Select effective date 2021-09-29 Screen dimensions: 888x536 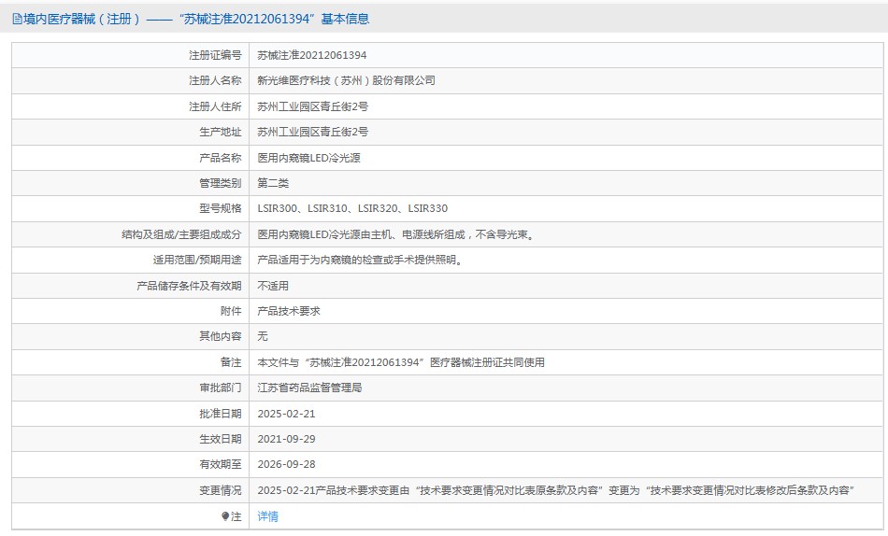pyautogui.click(x=286, y=439)
